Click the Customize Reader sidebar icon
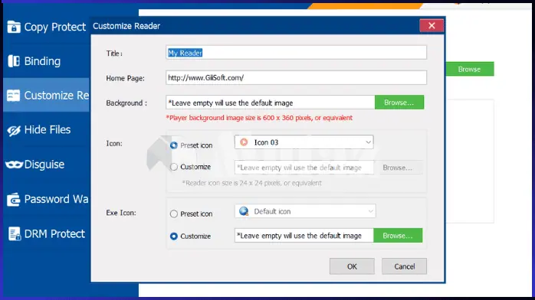535x300 pixels. [13, 96]
